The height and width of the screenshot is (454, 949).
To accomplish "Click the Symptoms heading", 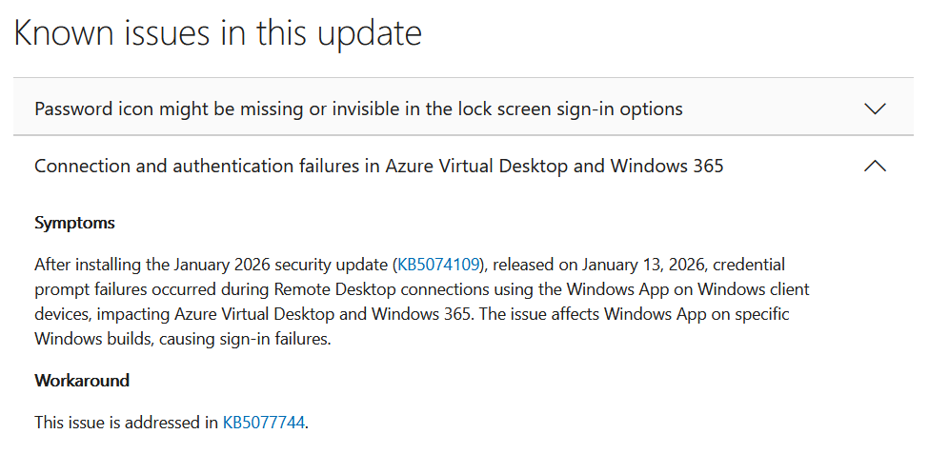I will click(x=74, y=223).
